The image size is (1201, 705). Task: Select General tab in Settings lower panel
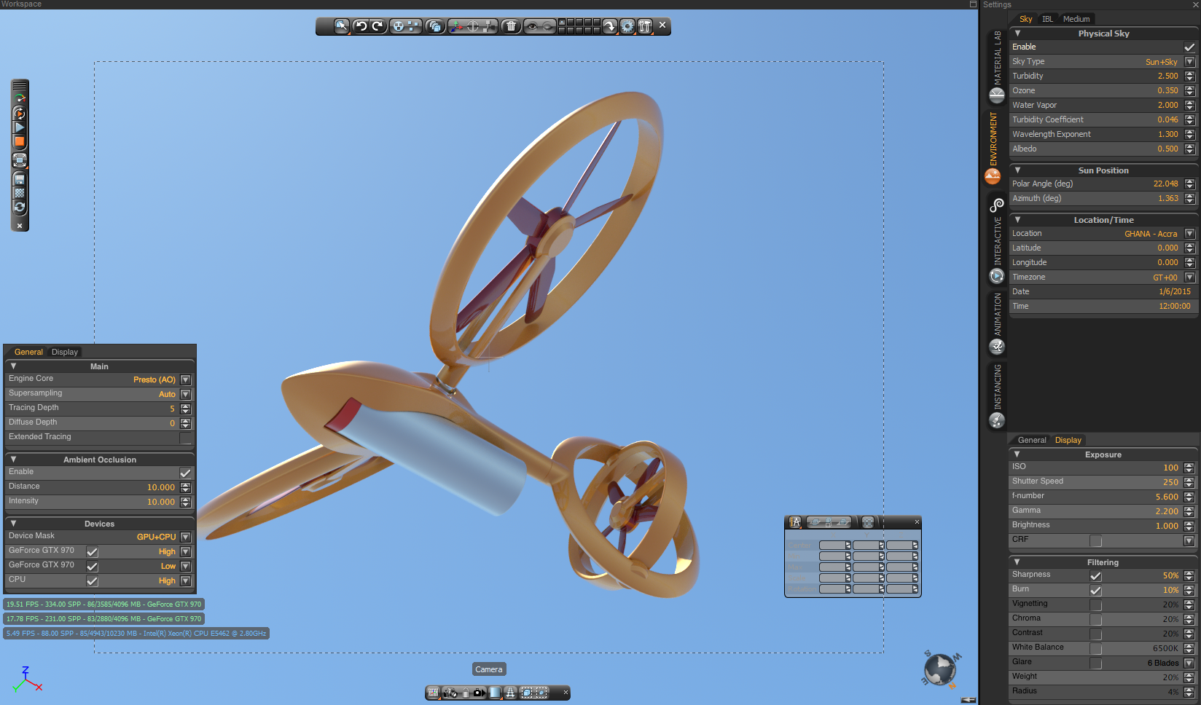(1032, 440)
